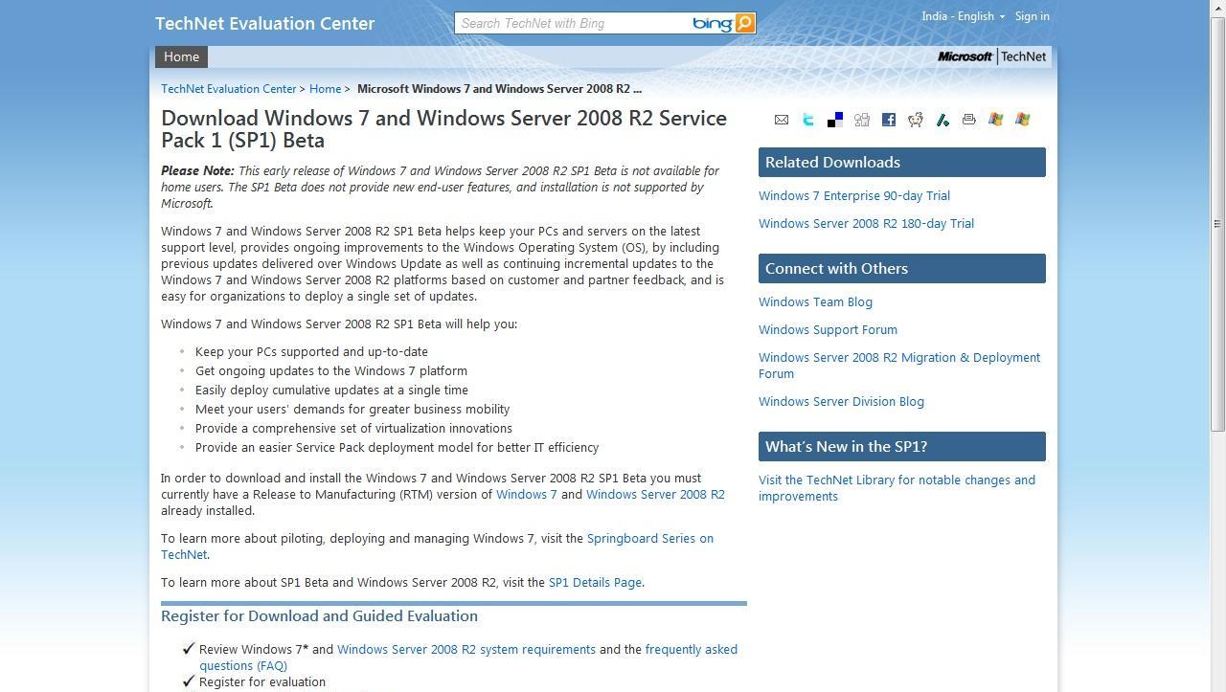The image size is (1226, 692).
Task: Click the Delicious bookmark icon
Action: (835, 120)
